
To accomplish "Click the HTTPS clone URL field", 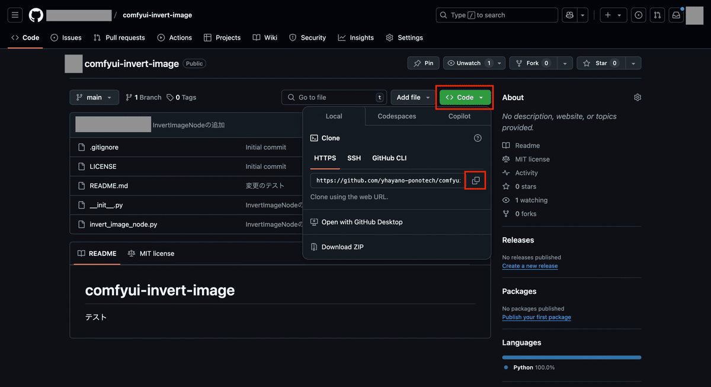I will click(x=388, y=180).
